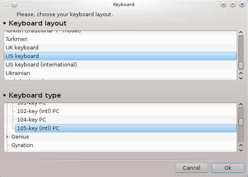Click the layout list scroll-up arrow
This screenshot has width=248, height=177.
pos(241,32)
